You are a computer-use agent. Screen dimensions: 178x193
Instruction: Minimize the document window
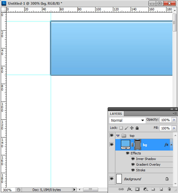point(152,3)
